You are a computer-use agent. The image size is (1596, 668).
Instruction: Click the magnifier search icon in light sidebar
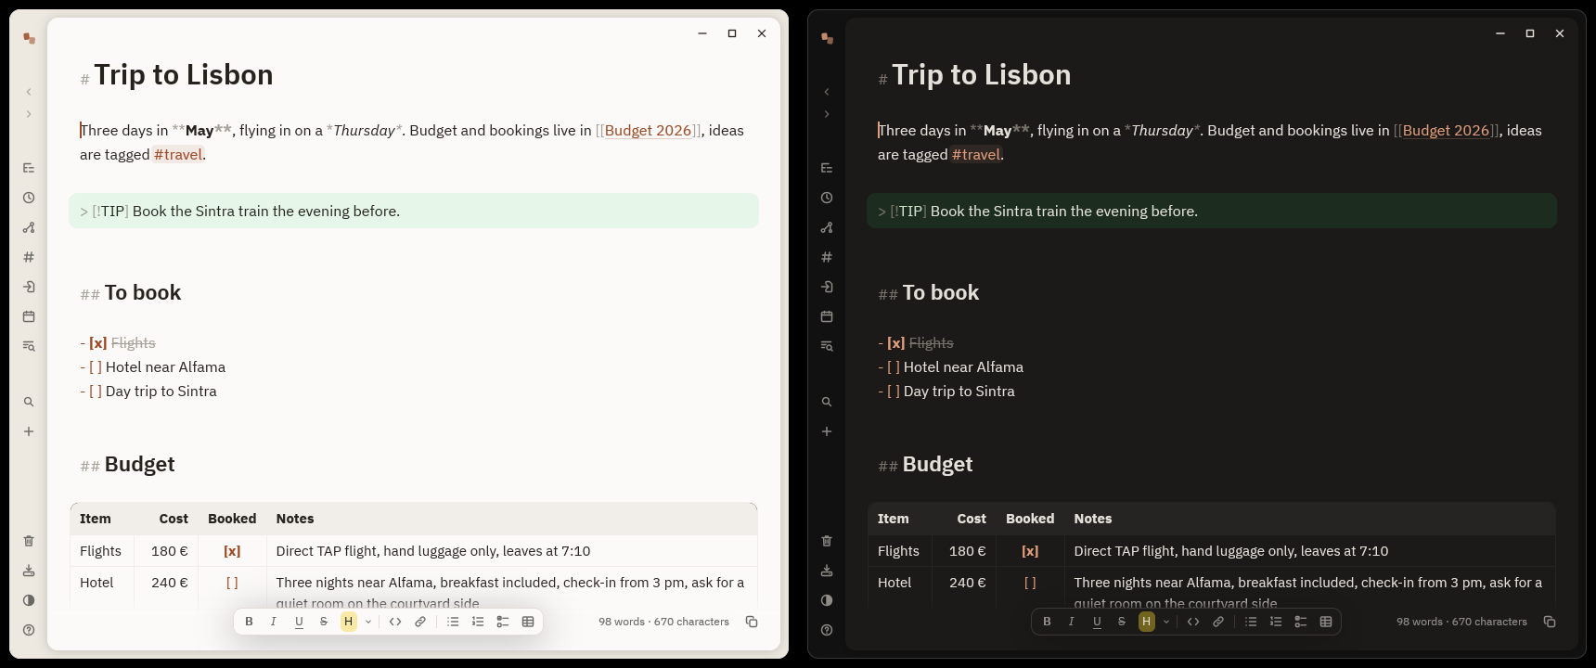[29, 402]
